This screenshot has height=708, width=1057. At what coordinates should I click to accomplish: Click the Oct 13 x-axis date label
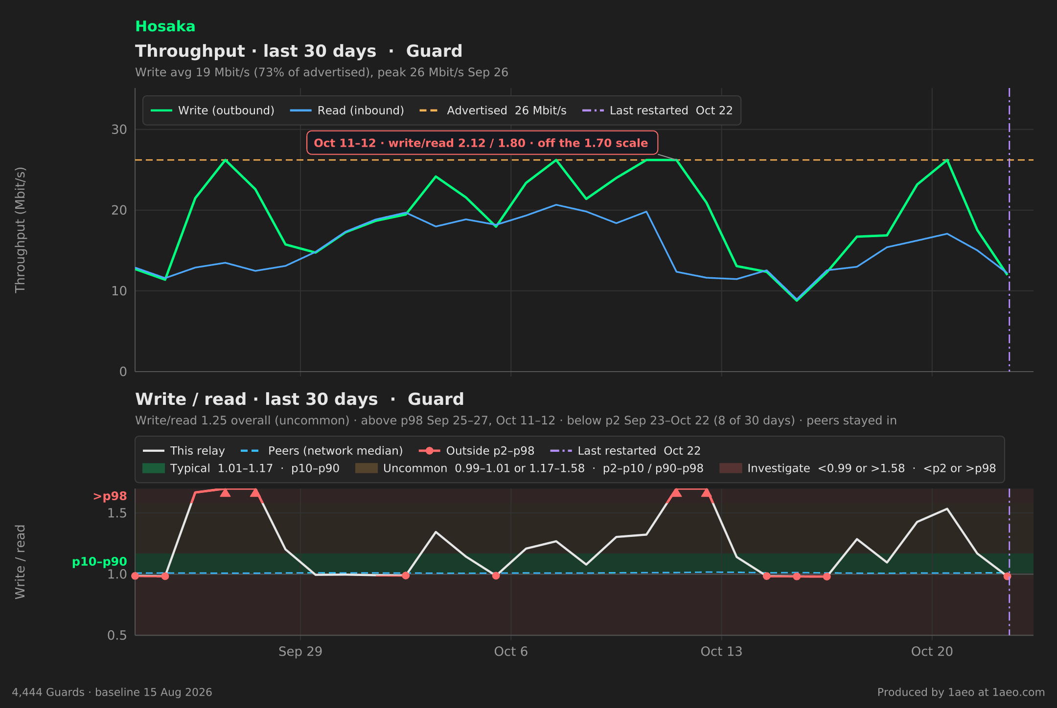[721, 651]
